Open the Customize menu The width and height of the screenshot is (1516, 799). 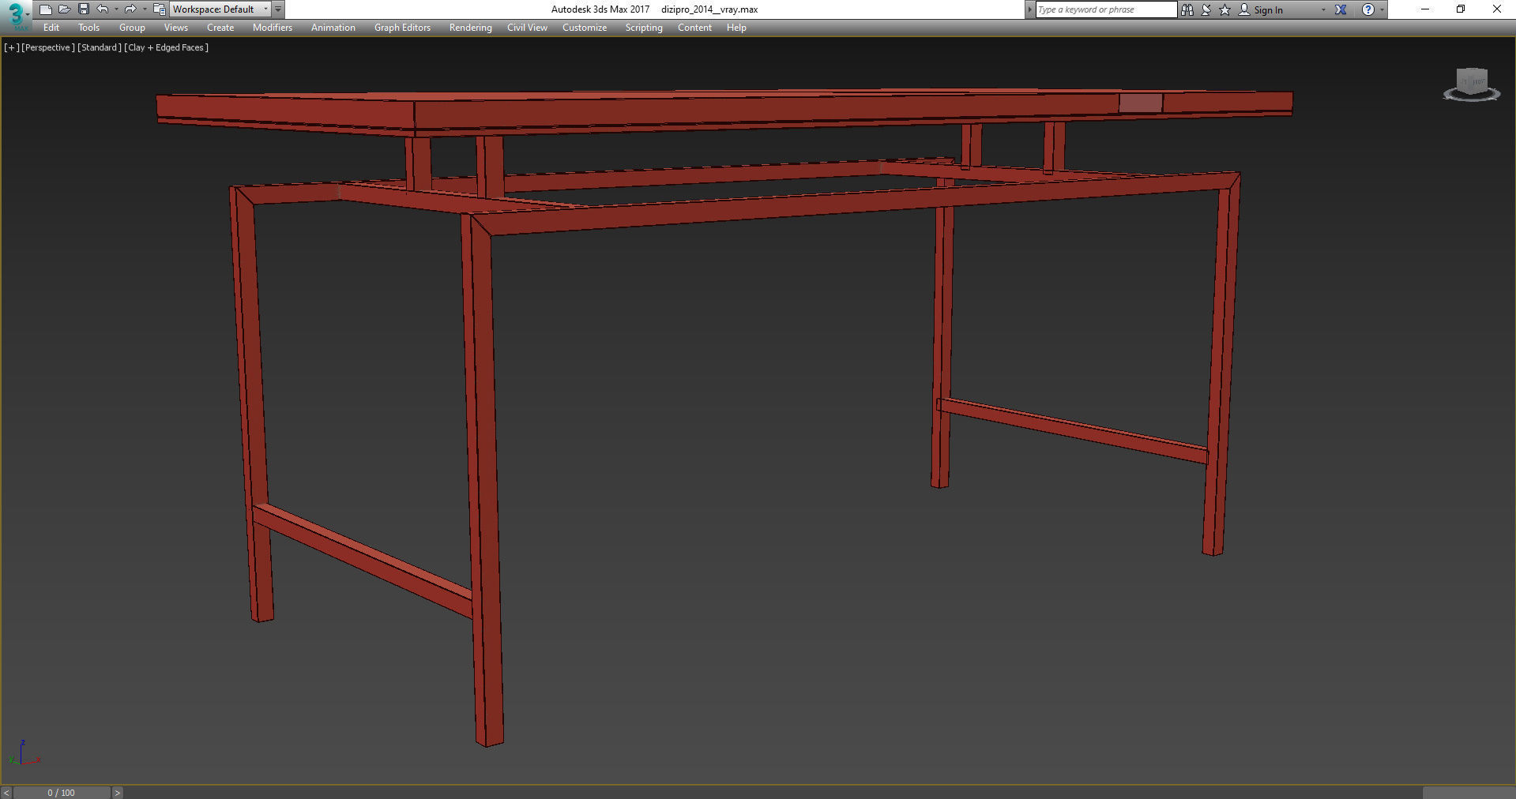pyautogui.click(x=585, y=28)
